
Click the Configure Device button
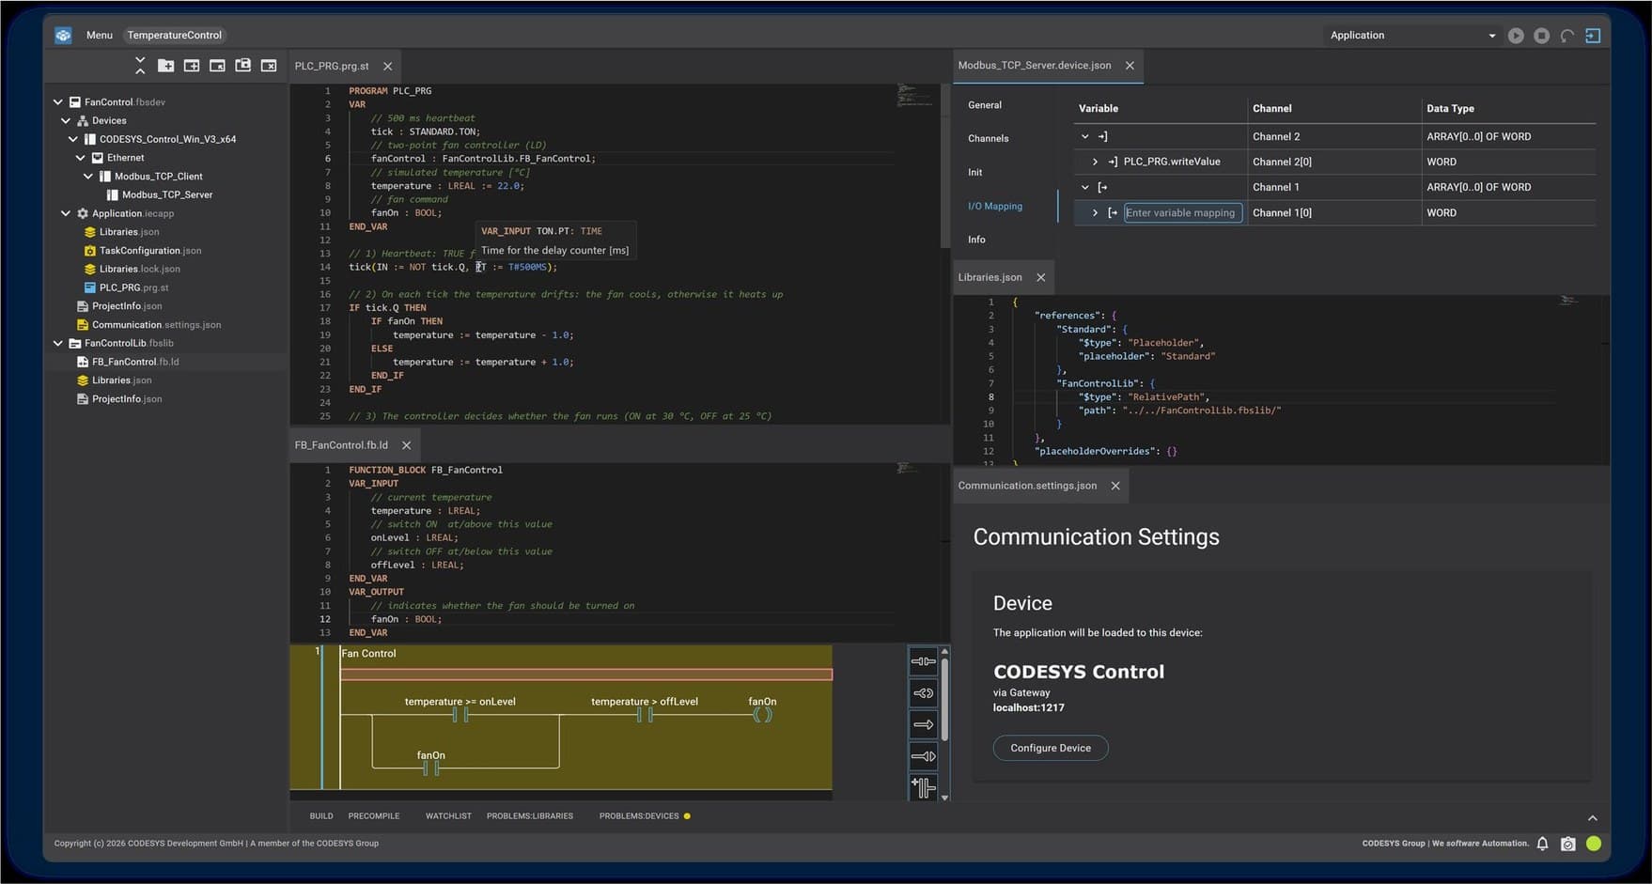[x=1051, y=748]
